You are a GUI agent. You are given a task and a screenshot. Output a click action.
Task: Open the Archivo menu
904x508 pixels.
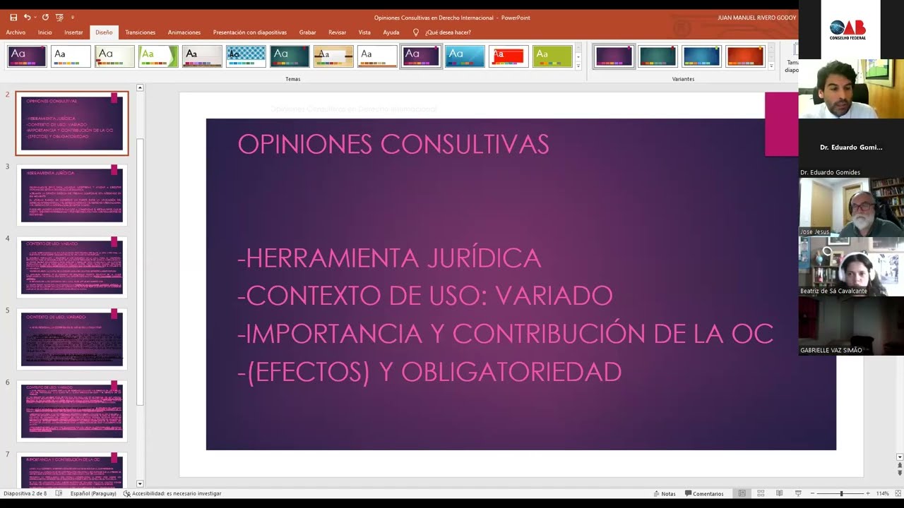[16, 32]
